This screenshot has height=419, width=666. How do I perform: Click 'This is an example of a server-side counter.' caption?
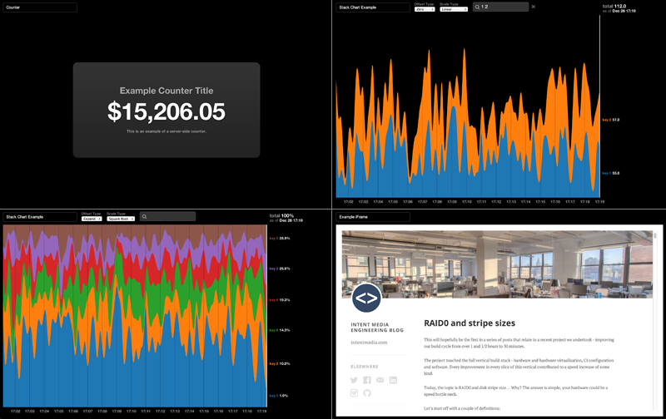tap(166, 131)
